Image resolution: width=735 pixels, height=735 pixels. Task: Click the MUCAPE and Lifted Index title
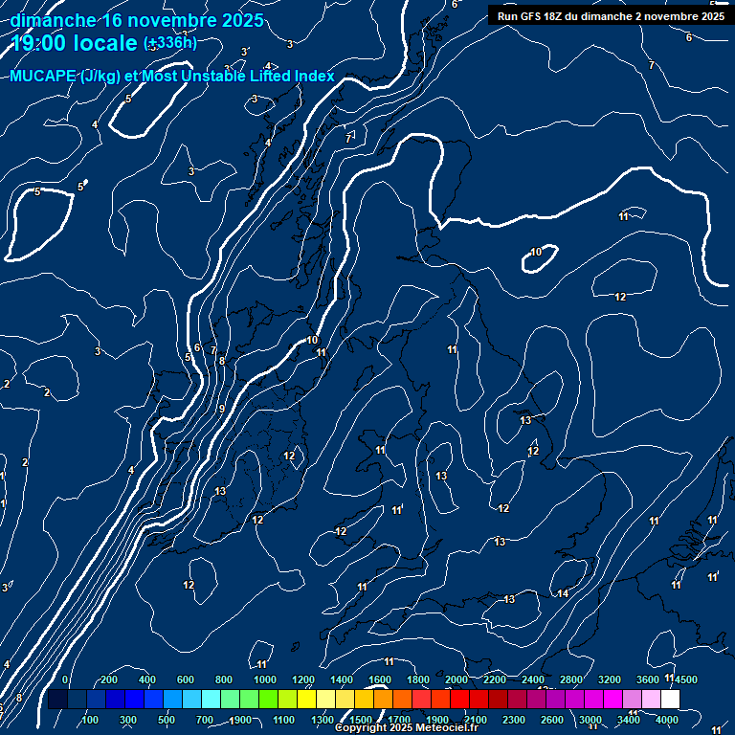click(172, 77)
